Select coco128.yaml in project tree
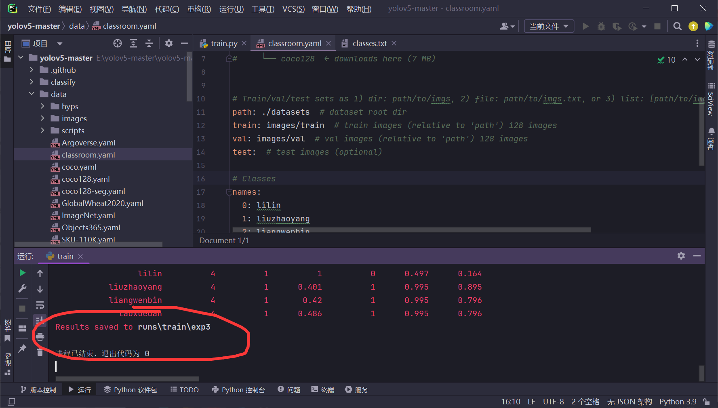 point(86,179)
